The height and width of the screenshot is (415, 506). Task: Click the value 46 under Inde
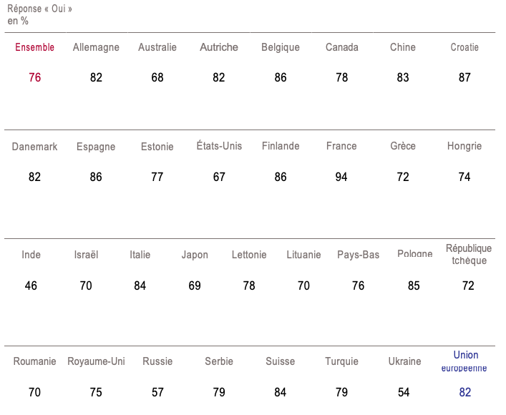click(31, 285)
